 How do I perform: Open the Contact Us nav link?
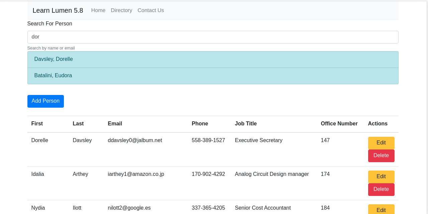150,10
